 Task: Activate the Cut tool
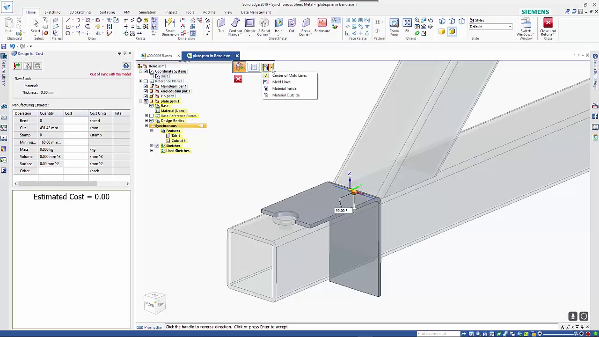tap(292, 26)
